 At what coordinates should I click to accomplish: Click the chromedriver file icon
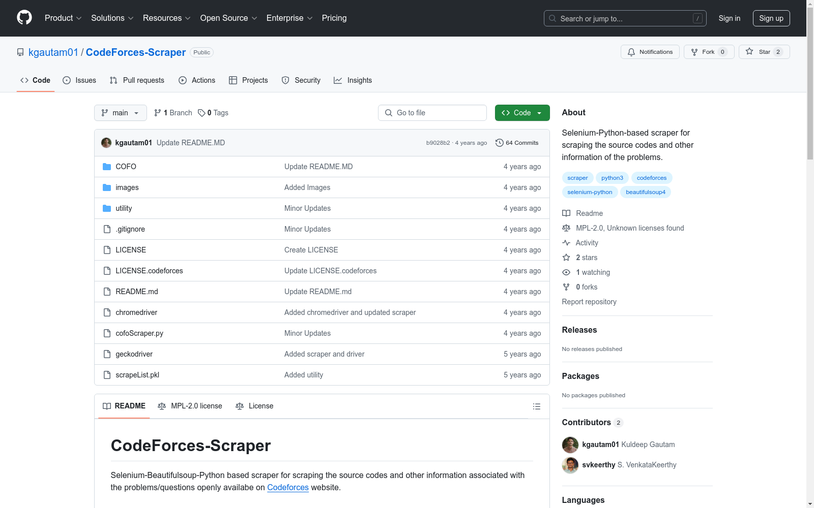point(107,312)
